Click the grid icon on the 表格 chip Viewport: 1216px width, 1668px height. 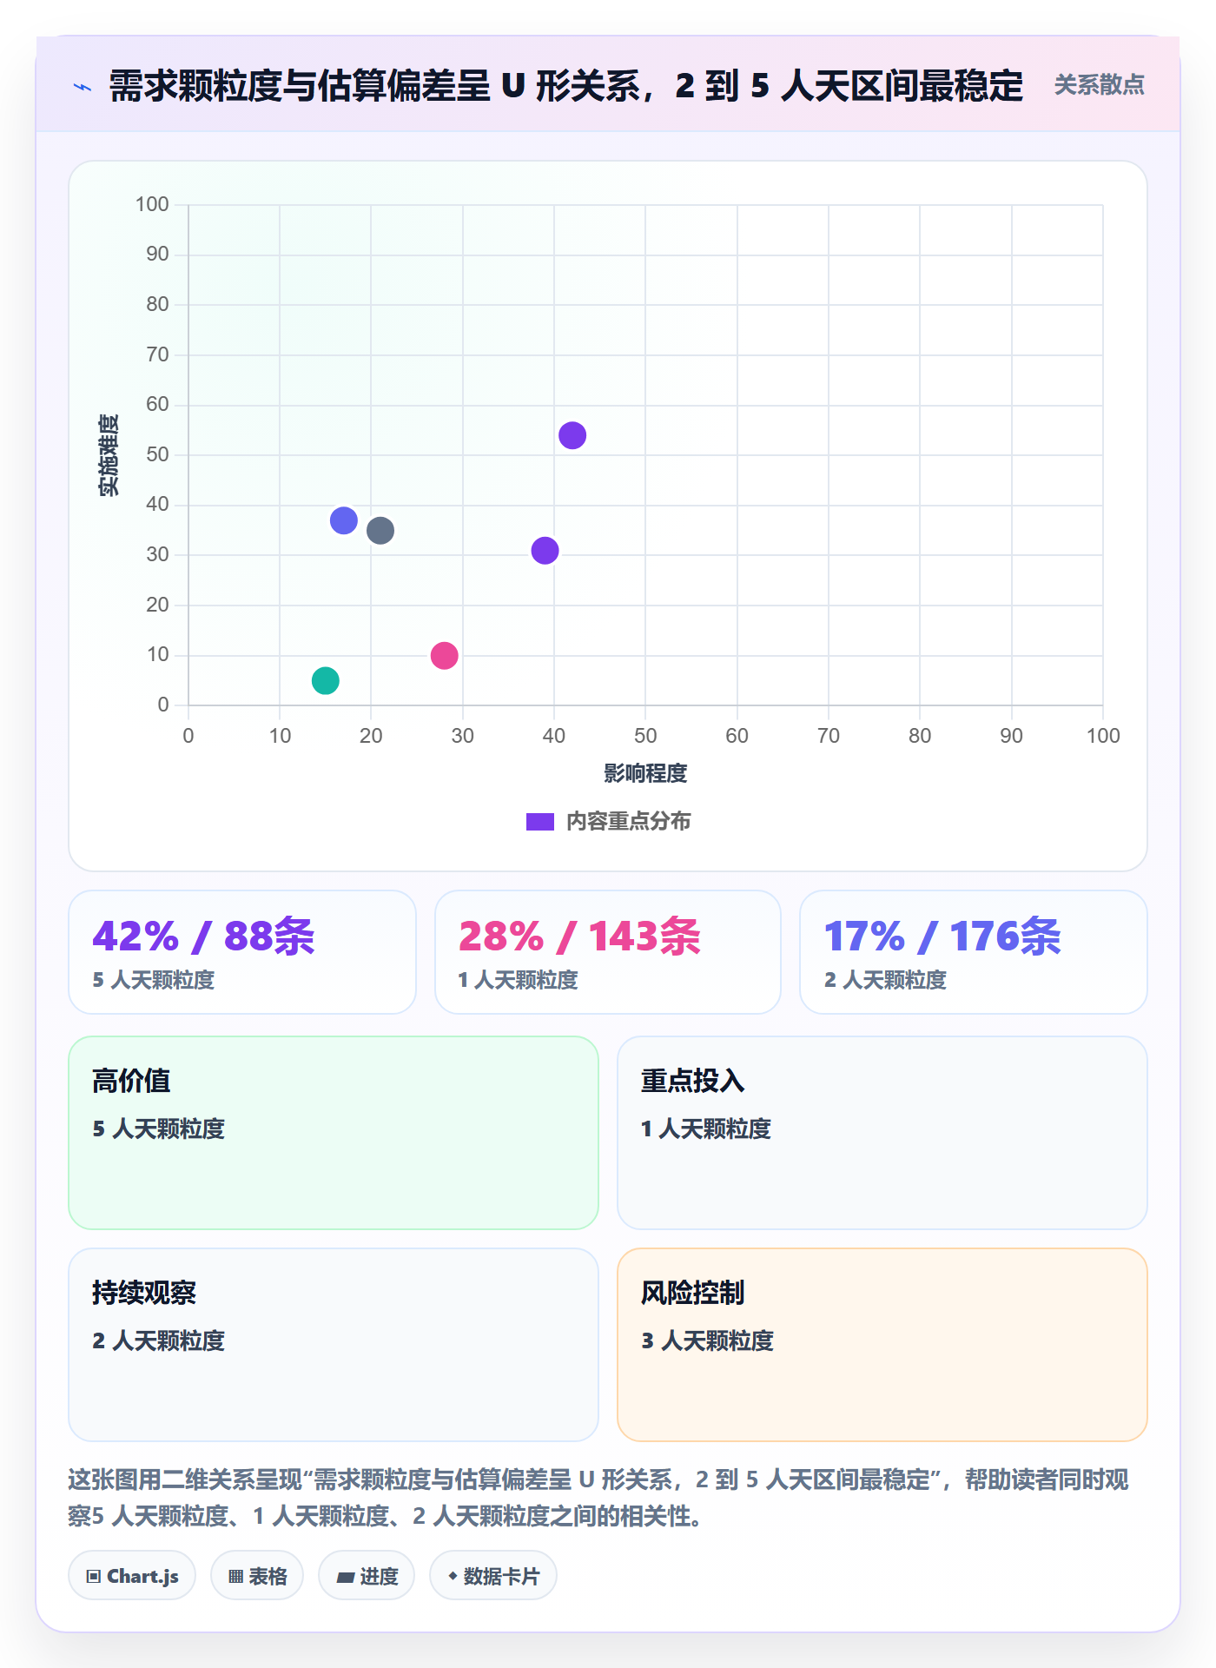click(236, 1576)
